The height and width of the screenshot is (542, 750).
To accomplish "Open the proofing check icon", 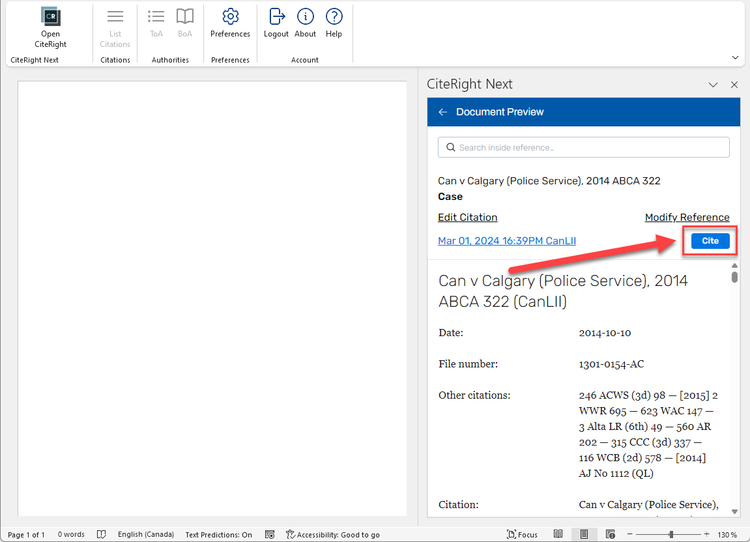I will tap(102, 534).
